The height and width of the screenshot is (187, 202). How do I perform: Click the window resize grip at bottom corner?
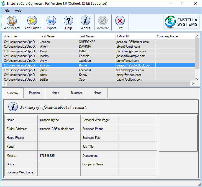click(200, 185)
